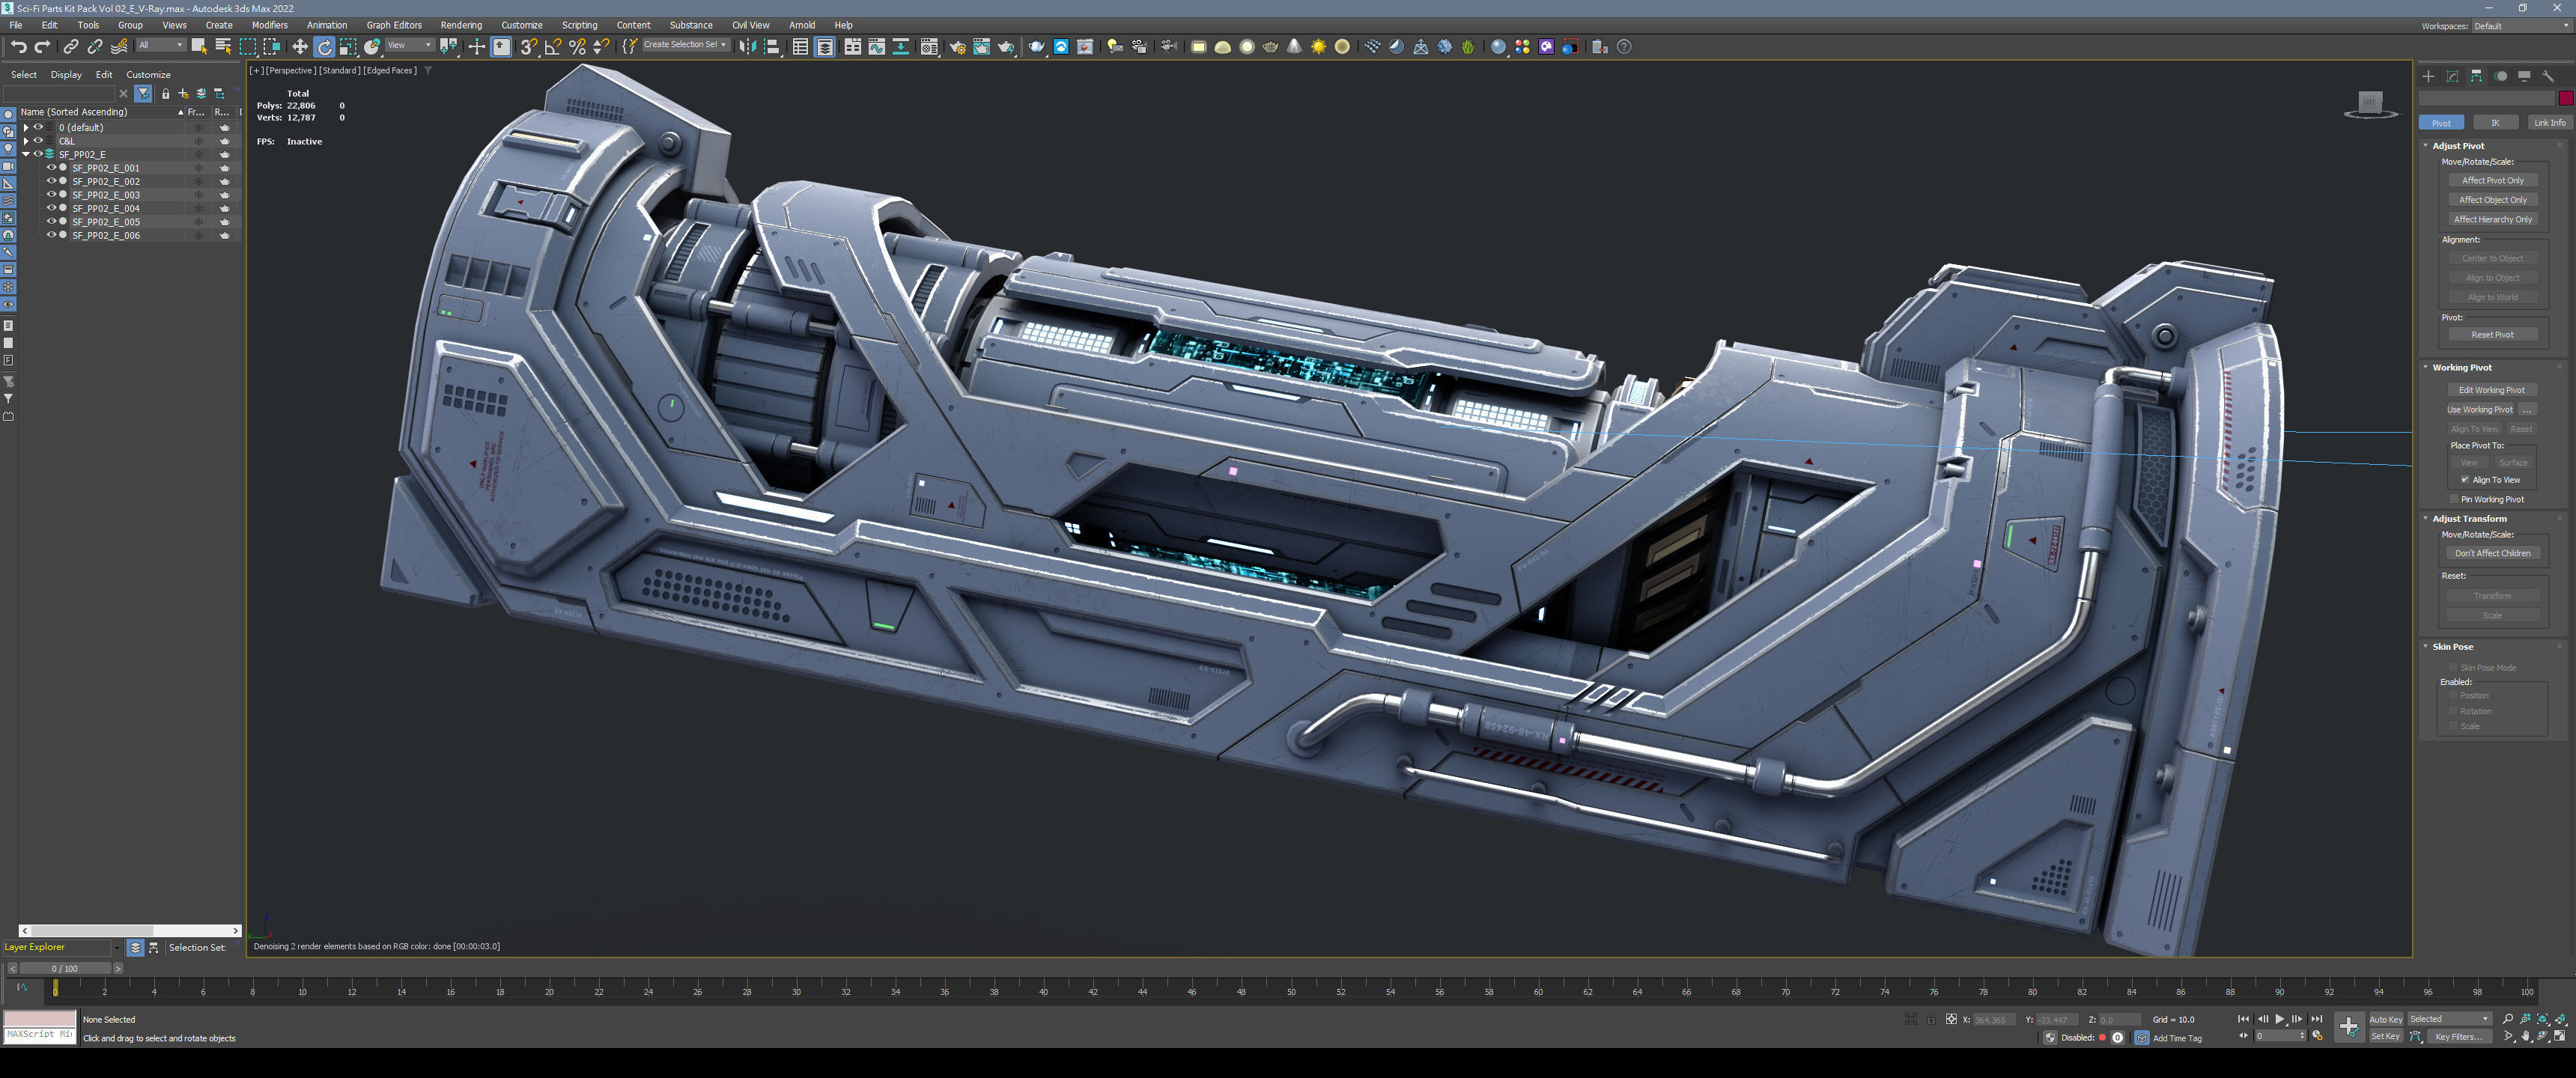This screenshot has width=2576, height=1078.
Task: Hide the SF_PP02_E_003 object
Action: [x=51, y=195]
